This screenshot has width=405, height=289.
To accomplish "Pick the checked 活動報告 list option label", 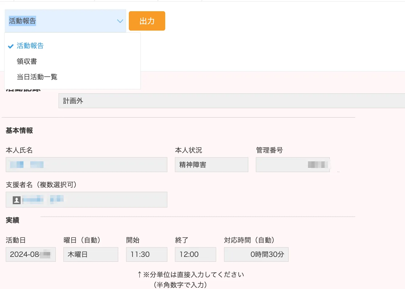I will click(30, 46).
